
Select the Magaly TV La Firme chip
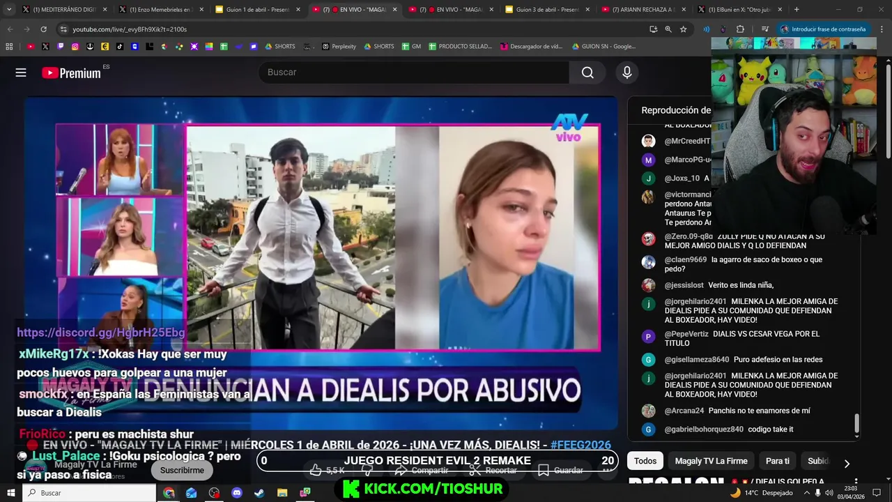pyautogui.click(x=711, y=461)
